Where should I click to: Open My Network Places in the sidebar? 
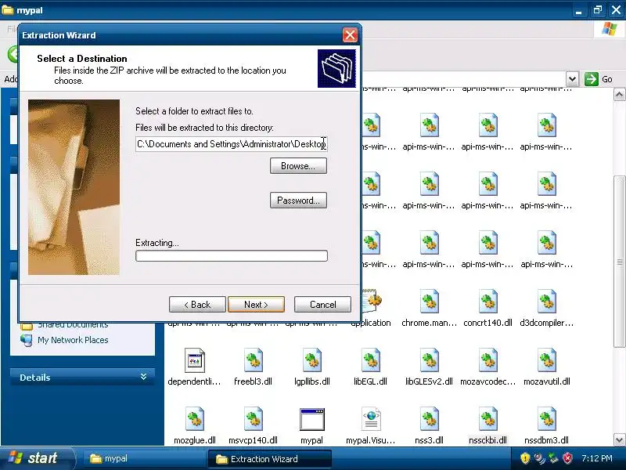click(73, 340)
